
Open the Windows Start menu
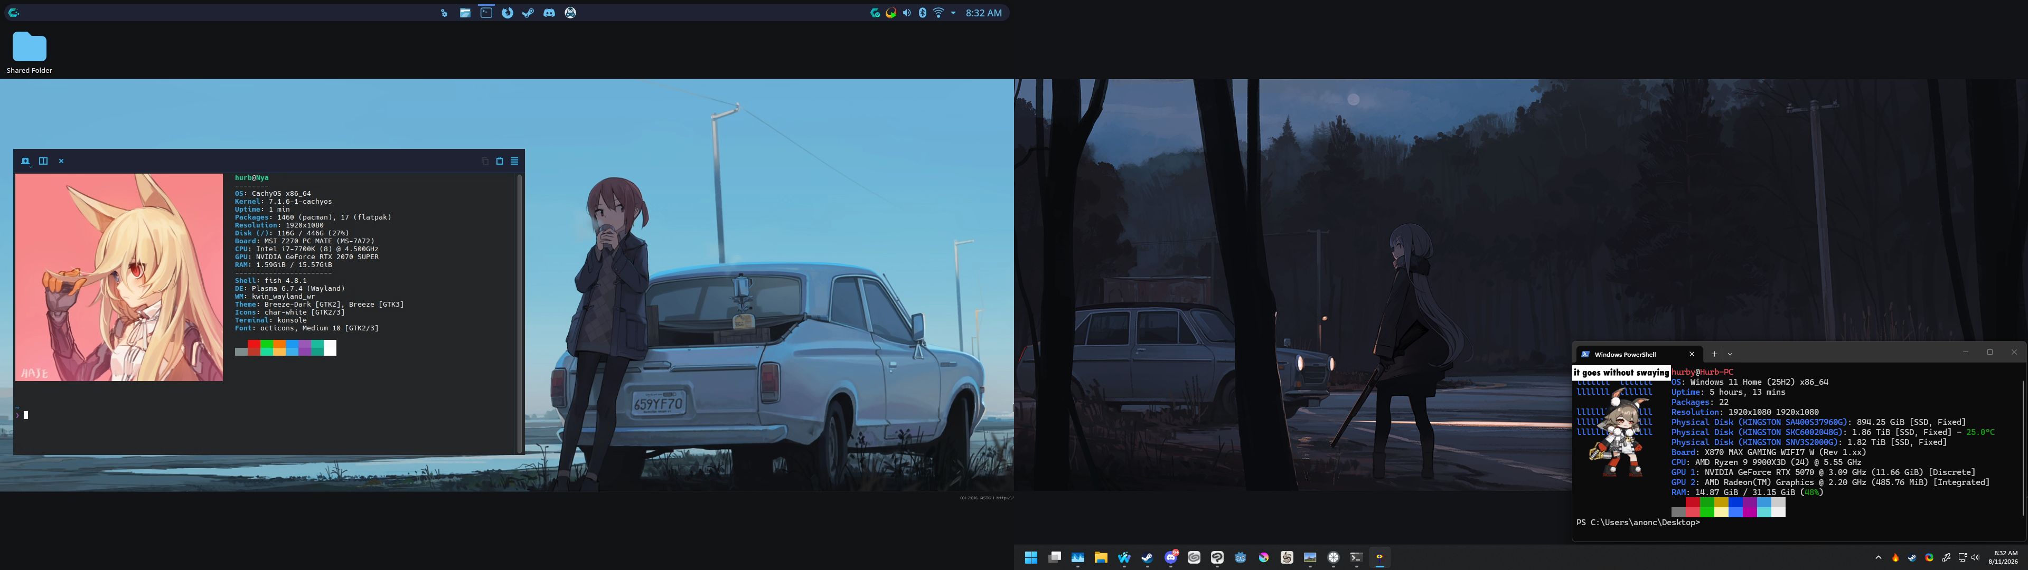click(1030, 557)
